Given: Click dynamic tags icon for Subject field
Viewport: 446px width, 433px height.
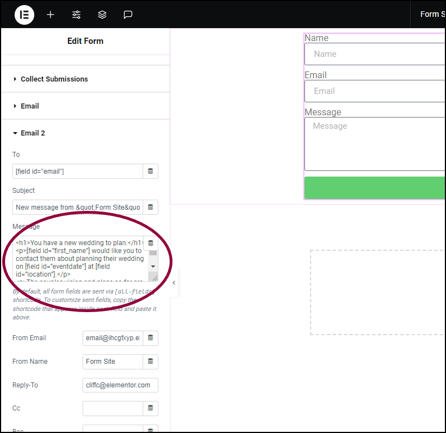Looking at the screenshot, I should pyautogui.click(x=151, y=208).
